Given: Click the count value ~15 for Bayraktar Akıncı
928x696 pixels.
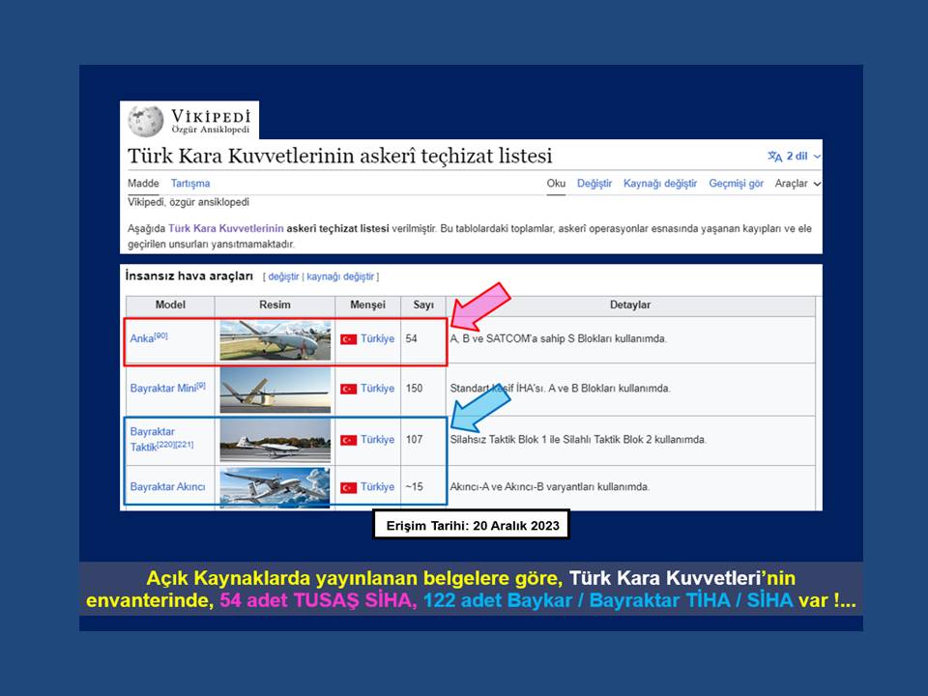Looking at the screenshot, I should tap(415, 486).
